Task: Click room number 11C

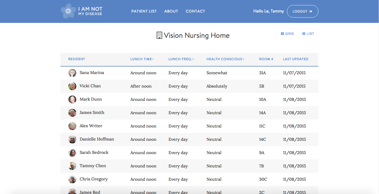Action: [x=262, y=126]
